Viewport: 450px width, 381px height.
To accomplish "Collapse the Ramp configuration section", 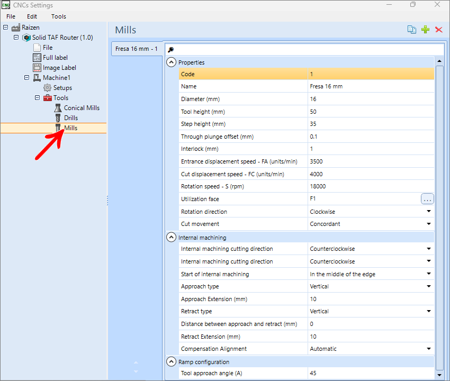I will pyautogui.click(x=172, y=361).
